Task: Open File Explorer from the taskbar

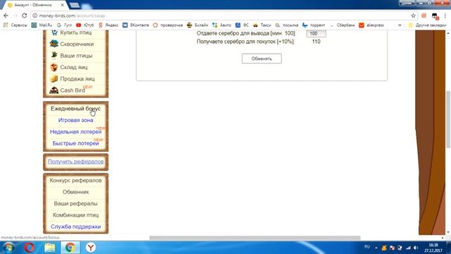Action: 50,248
